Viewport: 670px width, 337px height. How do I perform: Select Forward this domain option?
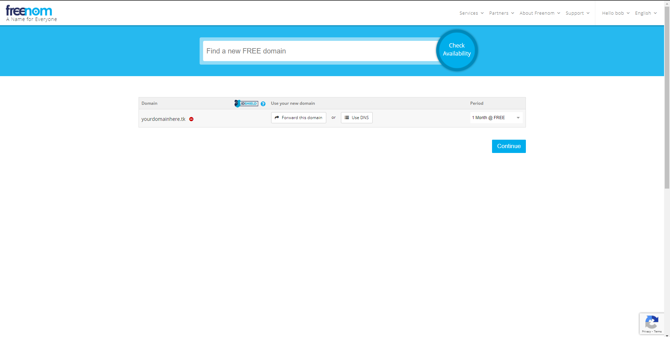(x=298, y=118)
